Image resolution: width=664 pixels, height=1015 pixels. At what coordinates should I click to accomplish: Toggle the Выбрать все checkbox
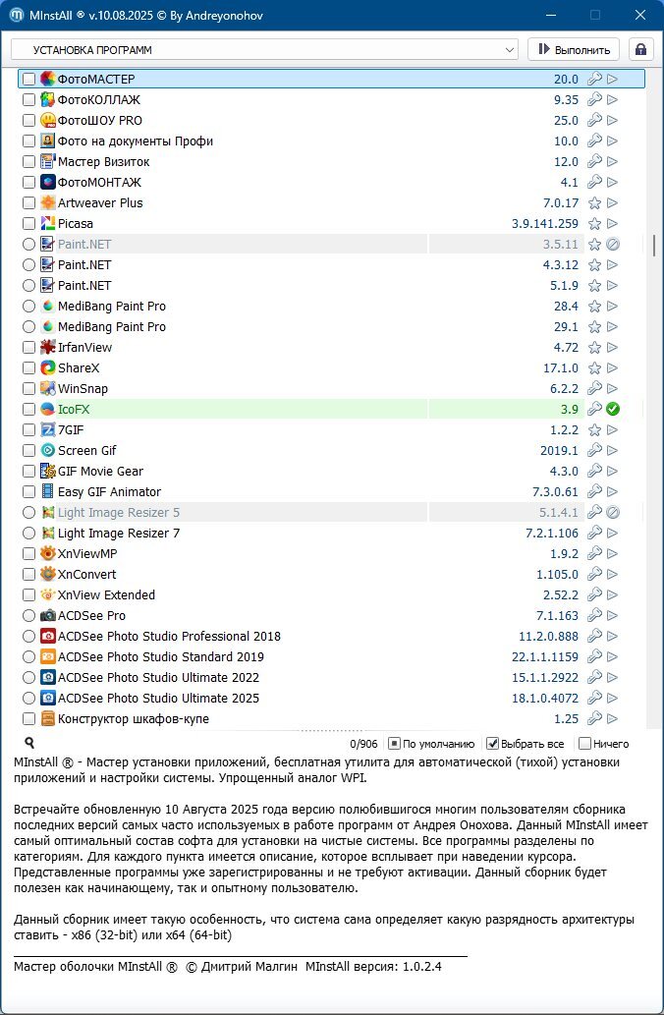point(492,744)
